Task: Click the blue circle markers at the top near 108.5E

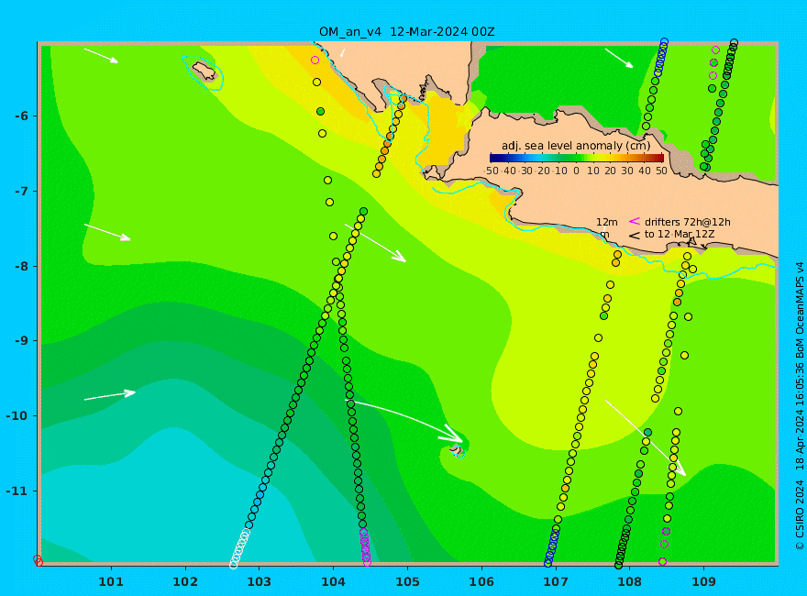Action: click(661, 57)
